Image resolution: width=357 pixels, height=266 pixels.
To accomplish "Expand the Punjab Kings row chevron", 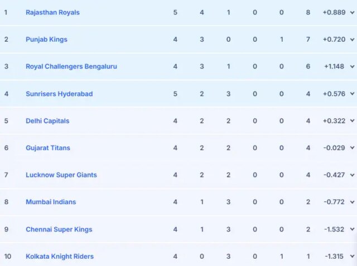I will pyautogui.click(x=352, y=40).
